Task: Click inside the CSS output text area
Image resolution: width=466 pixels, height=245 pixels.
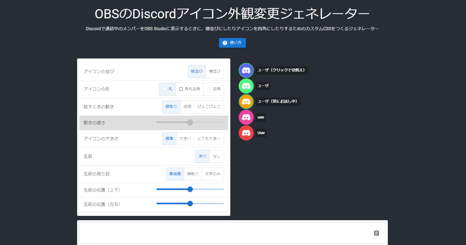Action: (212, 233)
